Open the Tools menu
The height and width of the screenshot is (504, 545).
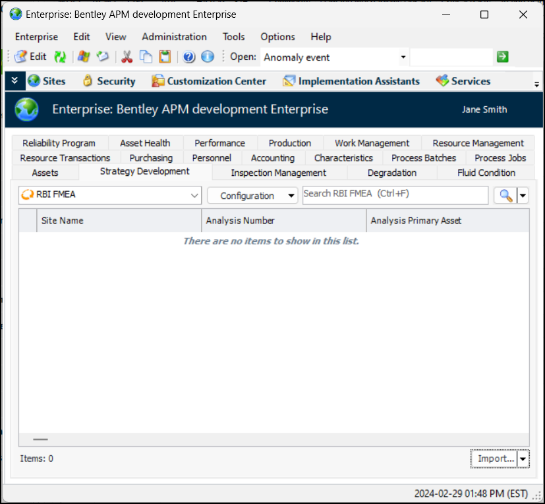[234, 37]
